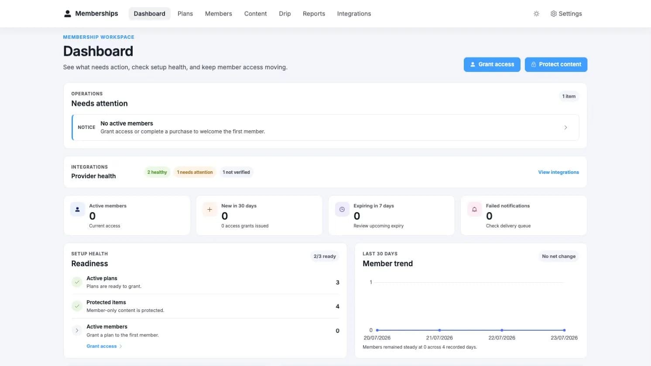This screenshot has width=651, height=366.
Task: Open the Plans tab
Action: (x=185, y=14)
